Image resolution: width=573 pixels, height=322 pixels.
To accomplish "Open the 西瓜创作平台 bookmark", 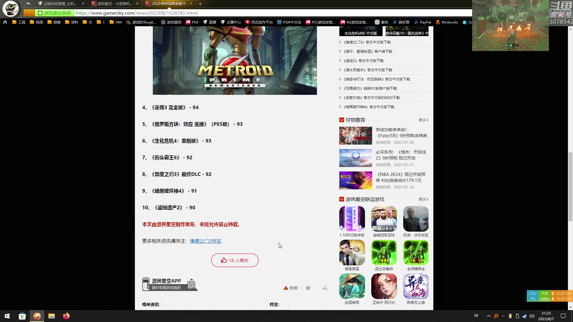I will (259, 22).
